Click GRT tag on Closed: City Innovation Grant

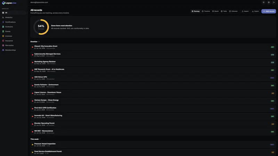[x=272, y=47]
